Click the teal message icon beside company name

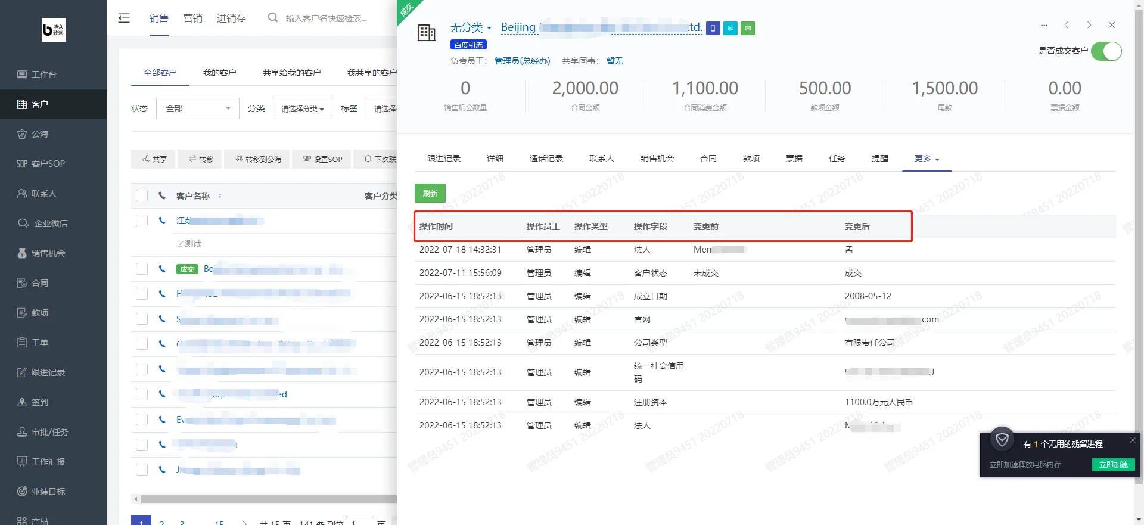(730, 28)
